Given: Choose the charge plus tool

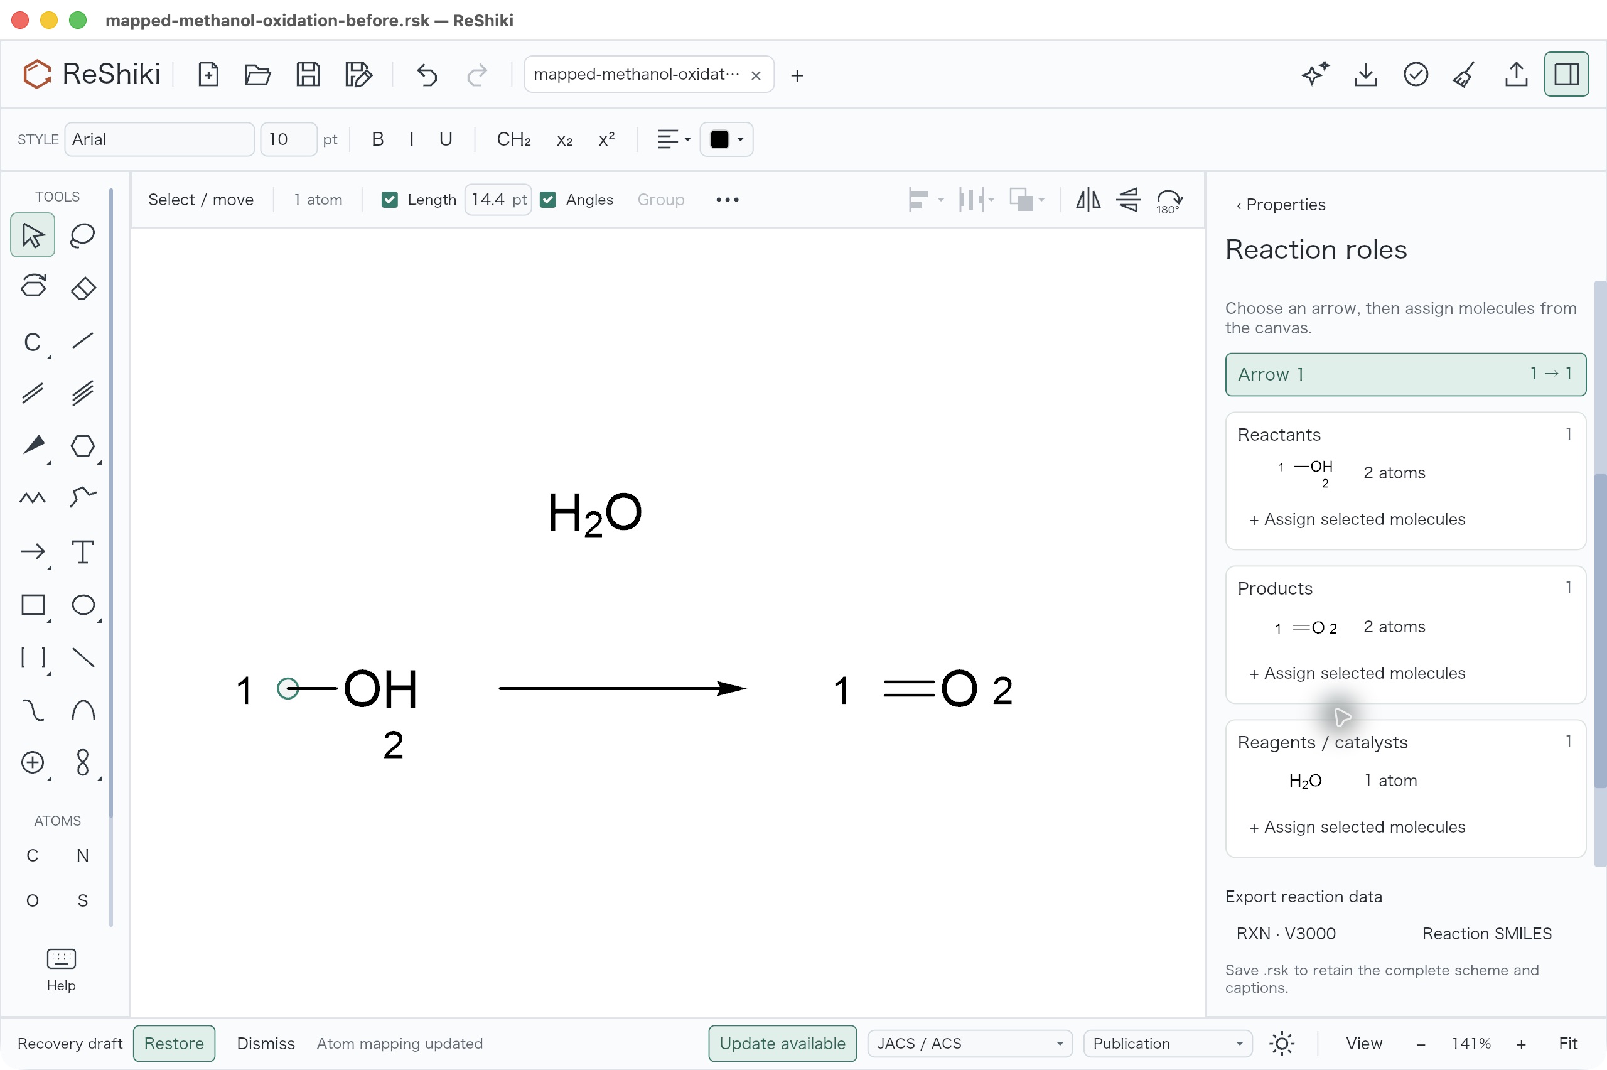Looking at the screenshot, I should (33, 762).
